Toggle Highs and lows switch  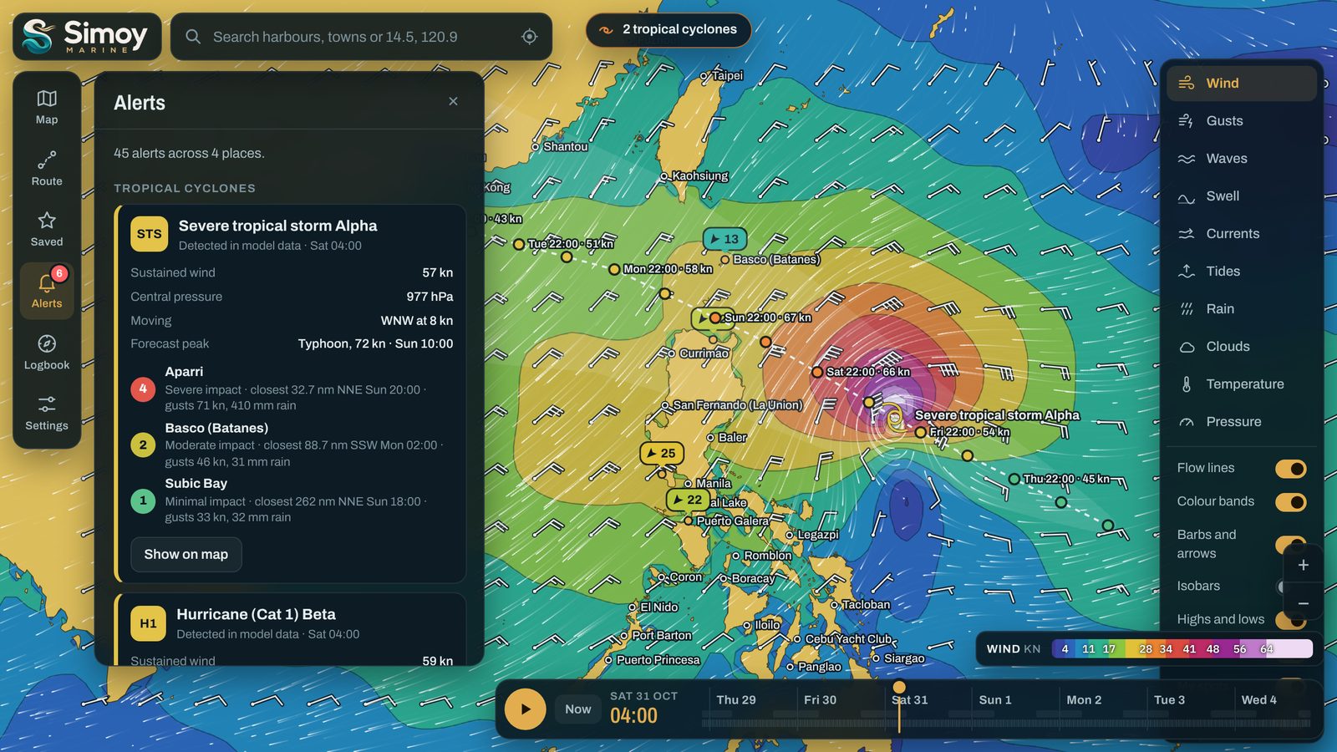tap(1290, 620)
